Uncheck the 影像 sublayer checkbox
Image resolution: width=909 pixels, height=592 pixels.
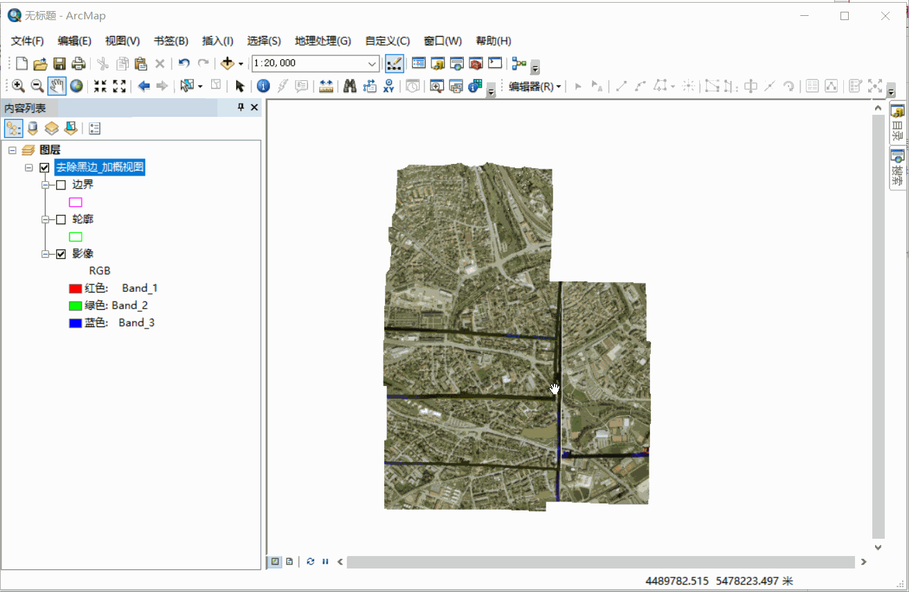pos(61,254)
